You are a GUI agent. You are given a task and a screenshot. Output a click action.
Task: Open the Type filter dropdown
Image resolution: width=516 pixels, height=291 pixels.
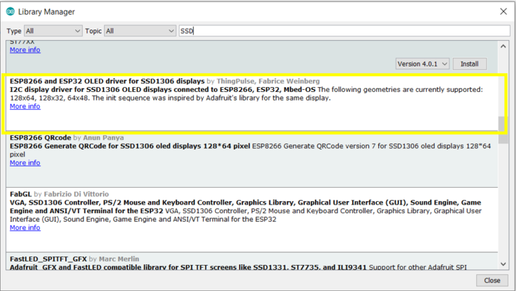coord(53,31)
